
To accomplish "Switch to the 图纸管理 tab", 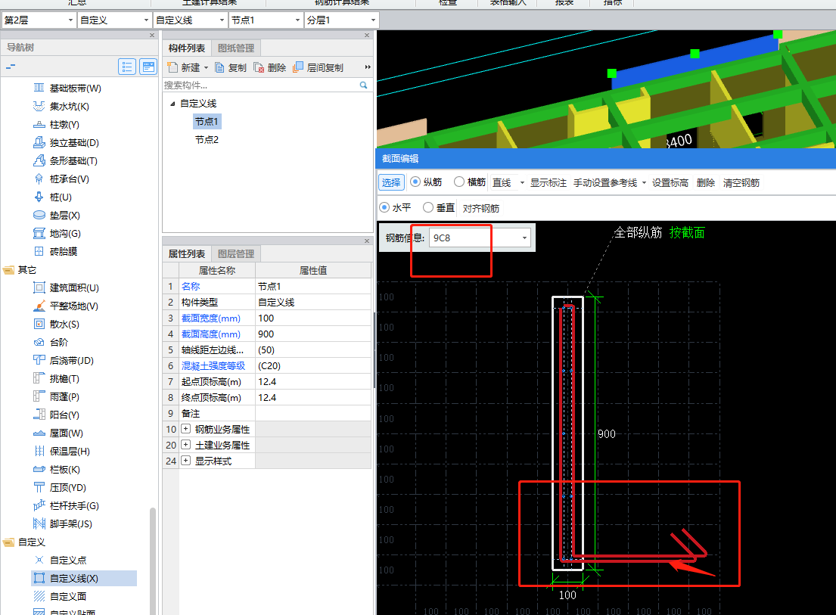I will pos(236,48).
